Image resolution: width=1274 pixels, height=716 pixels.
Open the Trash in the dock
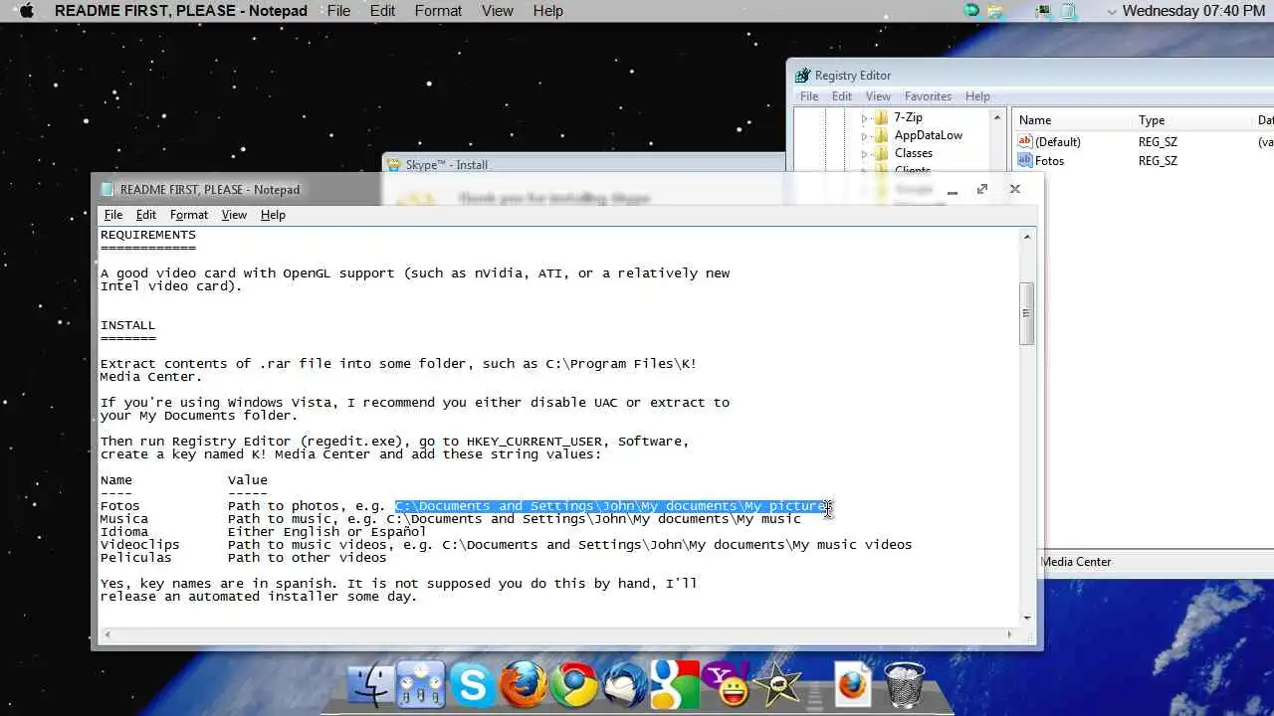(904, 686)
